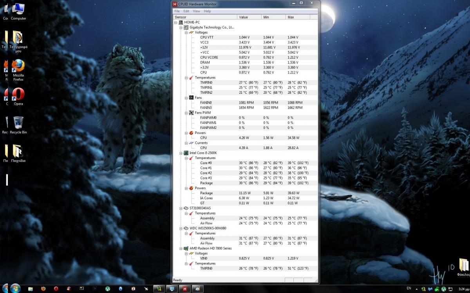Collapse the Fans node
This screenshot has width=470, height=293.
tap(186, 98)
